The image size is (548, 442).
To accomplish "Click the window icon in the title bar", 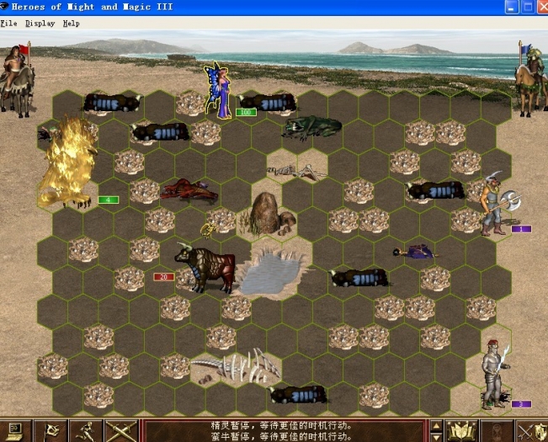I will [x=4, y=6].
